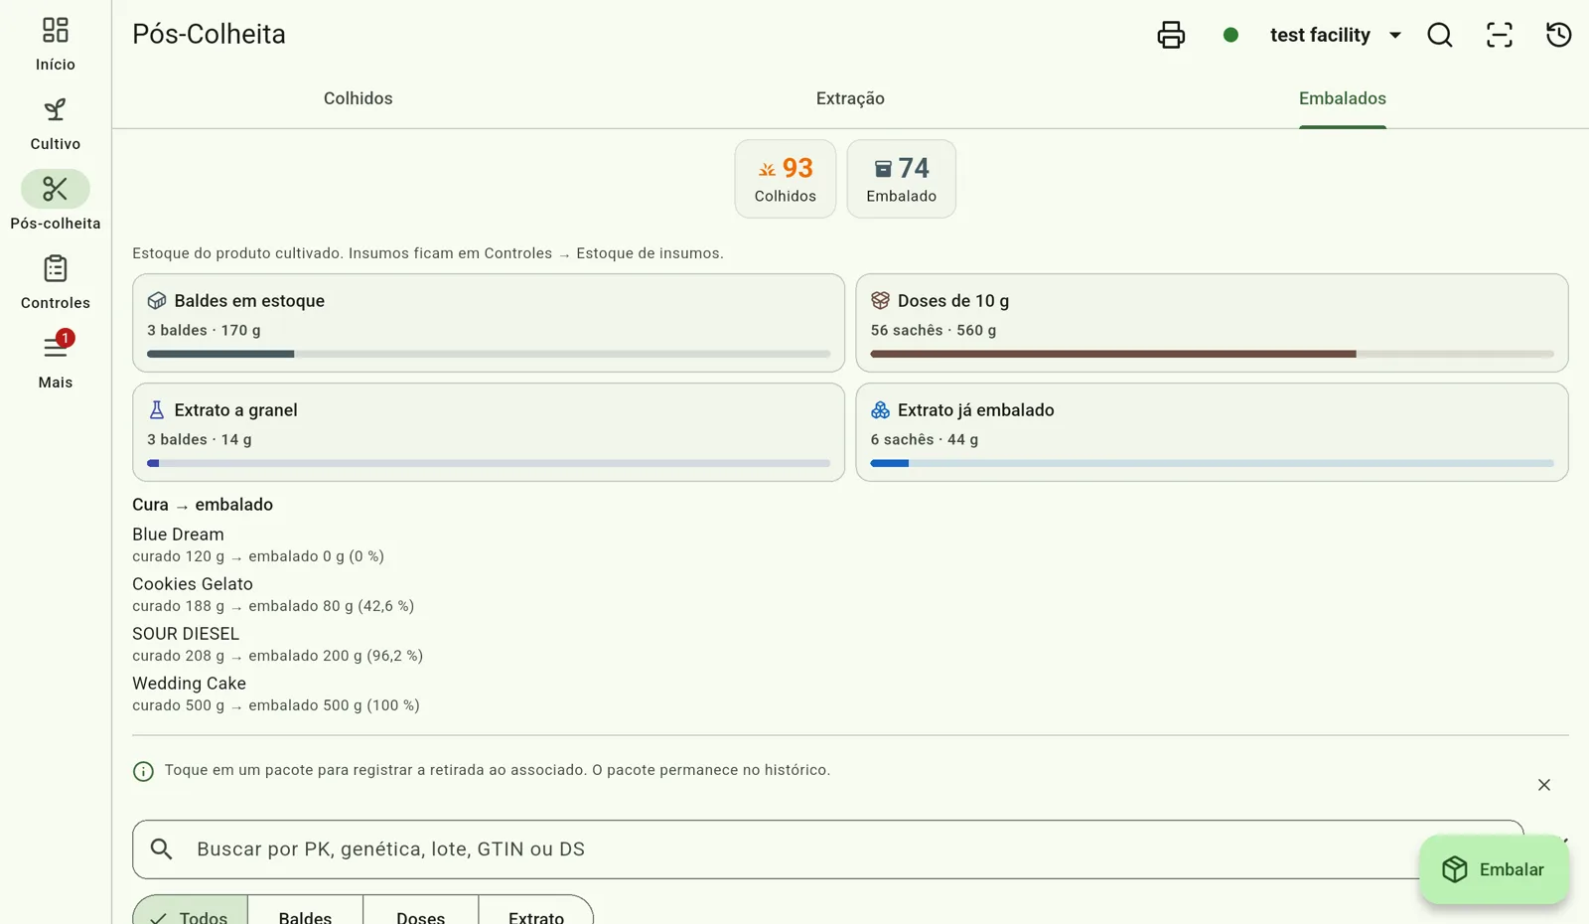The width and height of the screenshot is (1589, 924).
Task: Open the scanner frame icon
Action: pos(1500,35)
